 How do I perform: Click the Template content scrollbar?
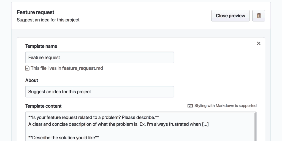(255, 127)
